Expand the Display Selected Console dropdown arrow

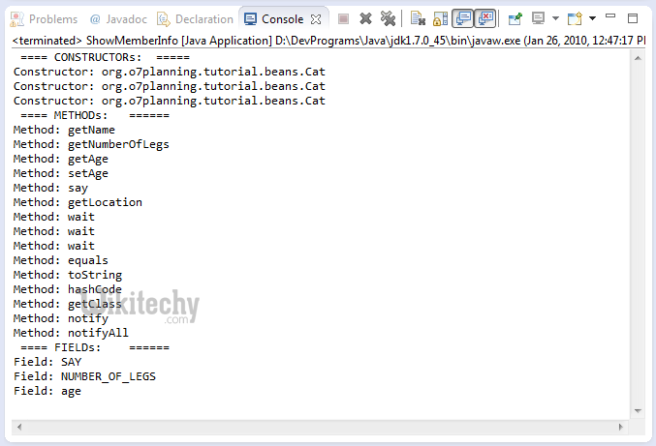(x=554, y=18)
